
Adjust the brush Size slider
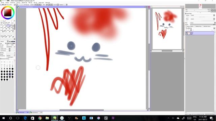click(11, 43)
